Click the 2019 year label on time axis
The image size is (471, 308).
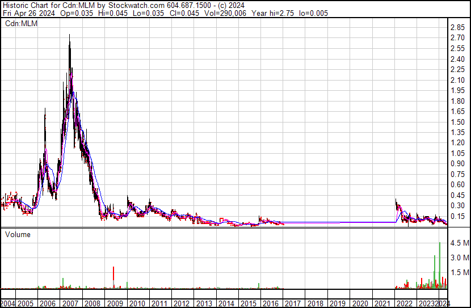338,303
